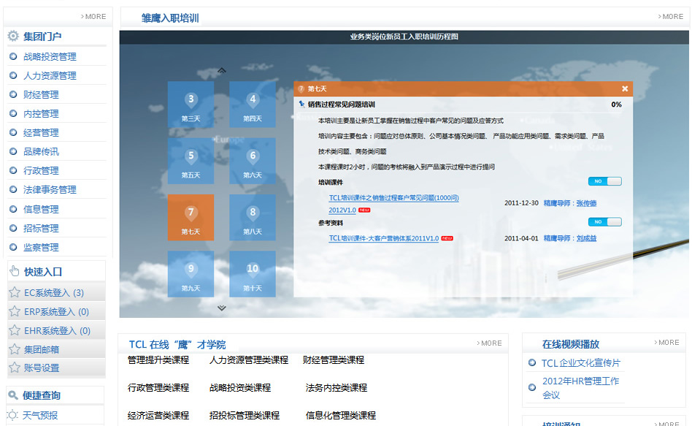Toggle the 培训课件 NO switch

[x=604, y=181]
